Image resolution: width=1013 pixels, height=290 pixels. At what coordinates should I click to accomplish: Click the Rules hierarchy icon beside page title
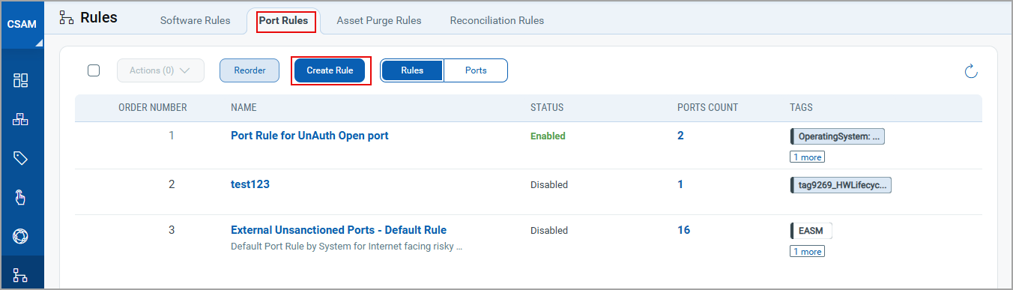coord(66,19)
